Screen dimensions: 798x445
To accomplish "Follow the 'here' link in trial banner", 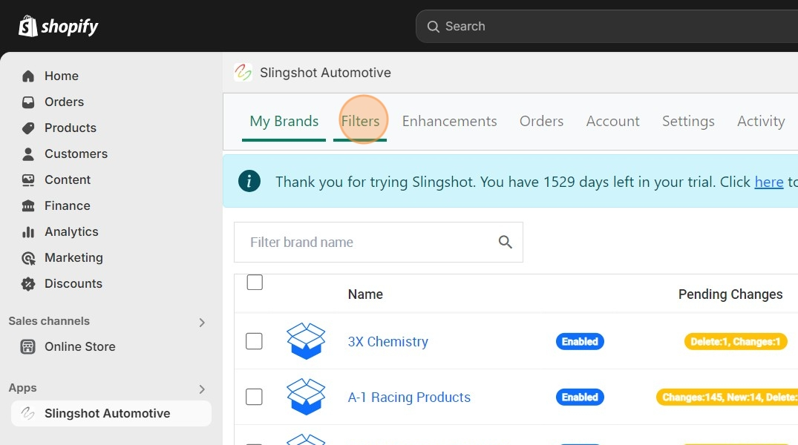I will (769, 182).
